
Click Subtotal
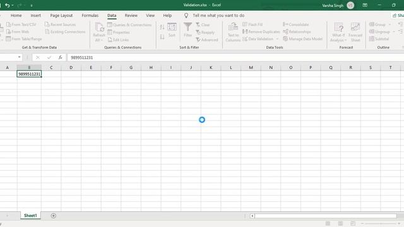pyautogui.click(x=379, y=39)
